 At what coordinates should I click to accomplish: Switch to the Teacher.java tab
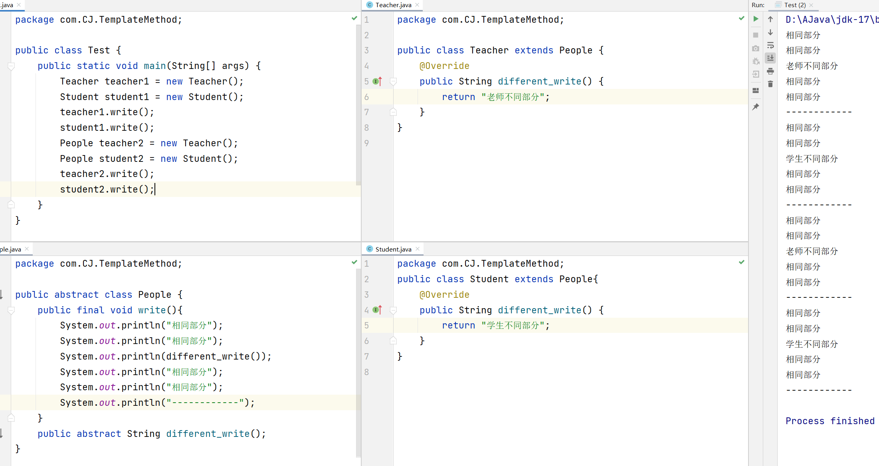tap(393, 5)
